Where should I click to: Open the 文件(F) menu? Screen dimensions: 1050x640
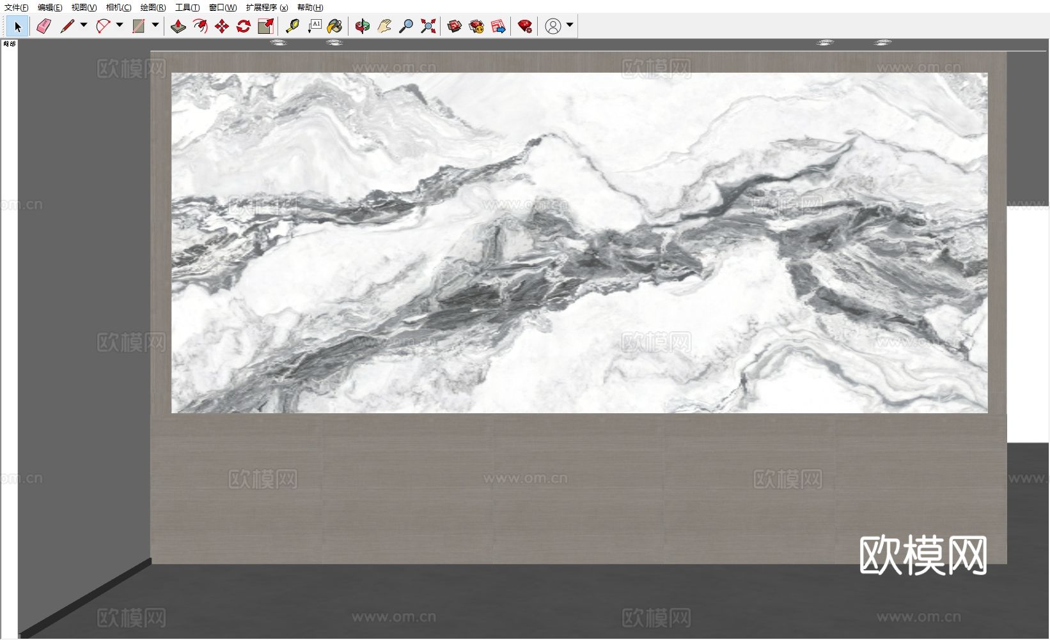(x=17, y=8)
